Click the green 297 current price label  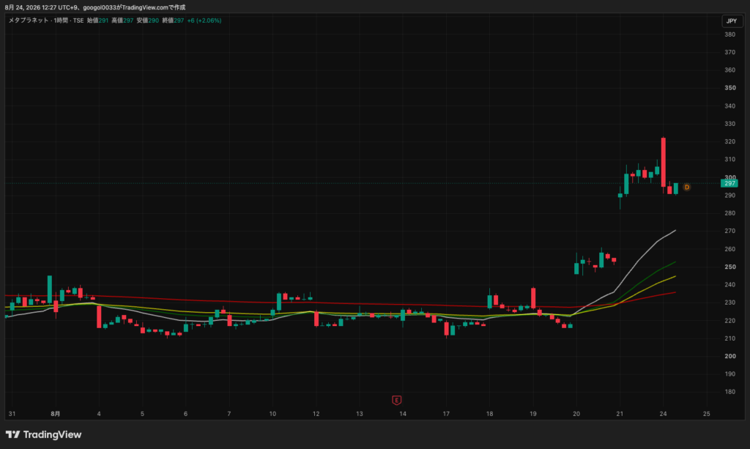coord(729,183)
